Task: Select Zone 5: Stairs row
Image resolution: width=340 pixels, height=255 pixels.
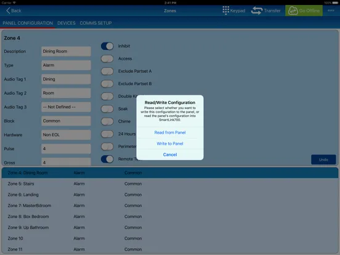Action: pyautogui.click(x=170, y=184)
